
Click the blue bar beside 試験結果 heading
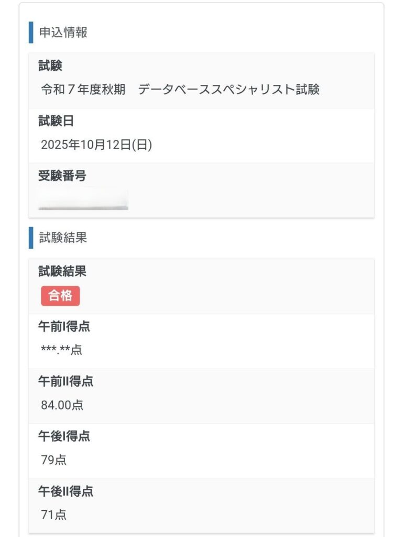[x=31, y=238]
